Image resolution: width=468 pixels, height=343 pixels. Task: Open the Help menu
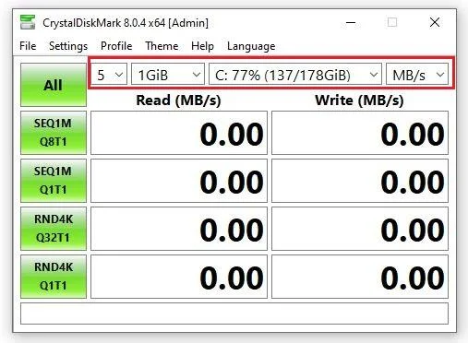(202, 46)
